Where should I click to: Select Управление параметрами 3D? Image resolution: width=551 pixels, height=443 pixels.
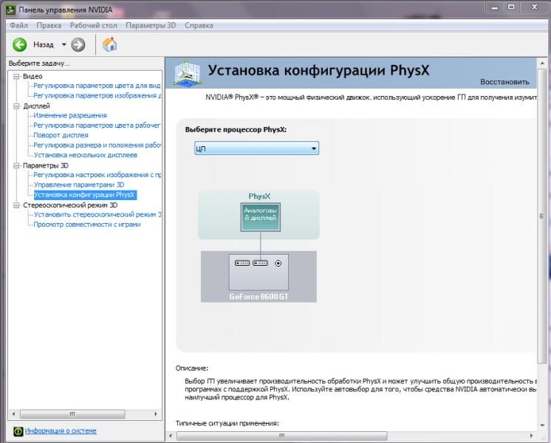(79, 185)
